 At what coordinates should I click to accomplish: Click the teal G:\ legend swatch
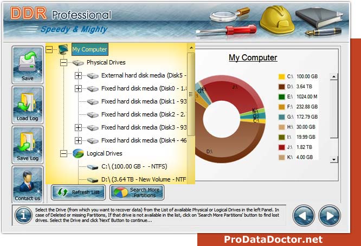[x=282, y=117]
